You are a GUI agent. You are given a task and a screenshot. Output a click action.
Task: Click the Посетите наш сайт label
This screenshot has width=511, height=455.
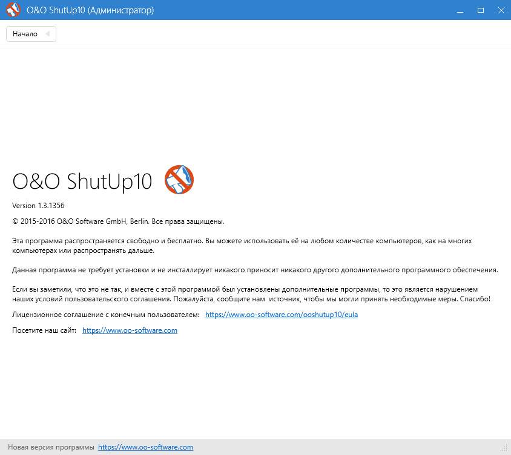click(x=44, y=330)
